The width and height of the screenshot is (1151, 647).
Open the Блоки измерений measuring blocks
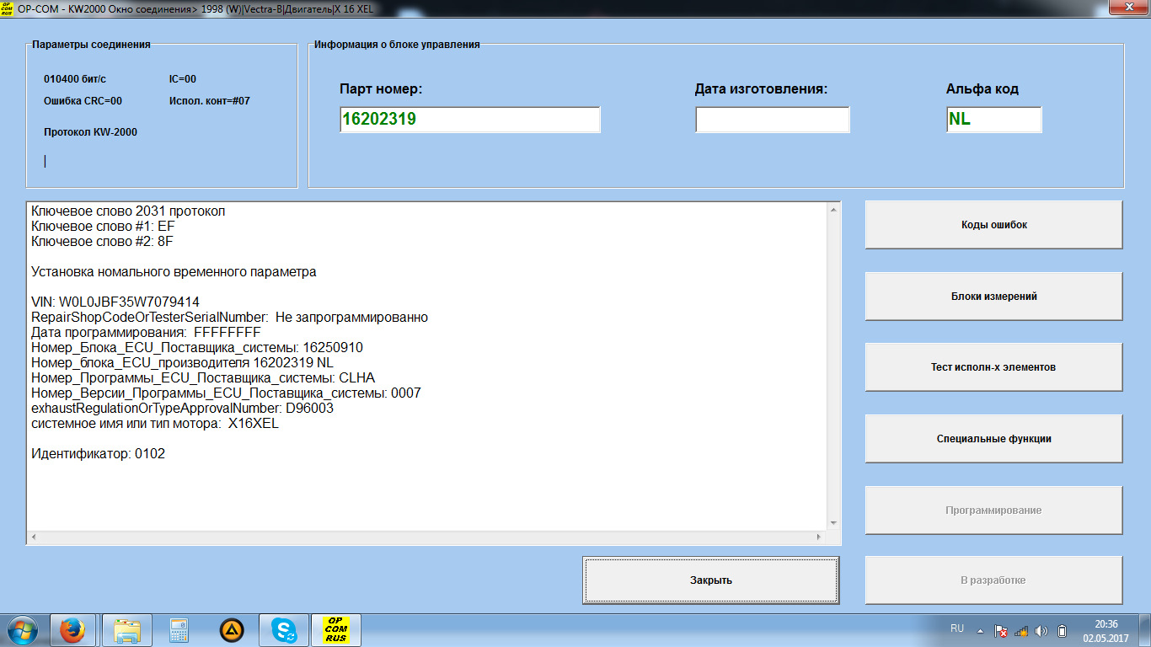point(993,296)
